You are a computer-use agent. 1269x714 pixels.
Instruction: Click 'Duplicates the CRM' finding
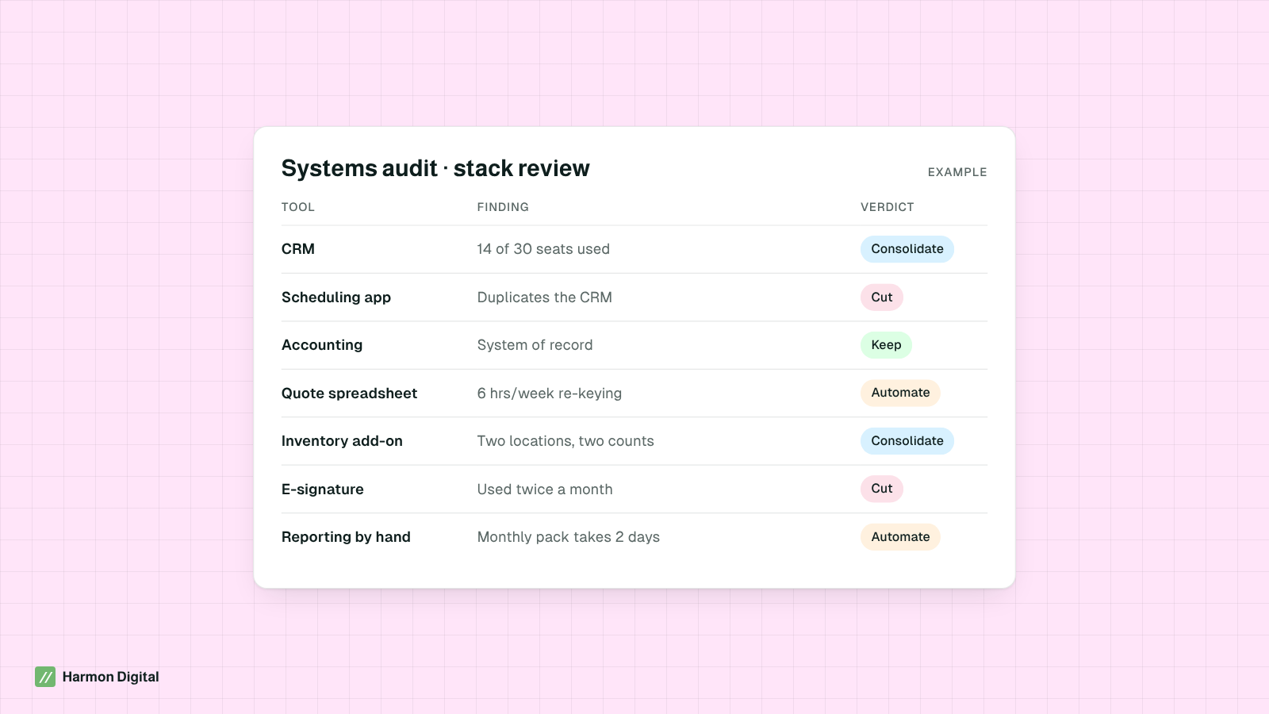545,297
